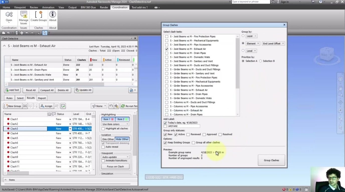345x192 pixels.
Task: Click the Open coordination icon in ribbon
Action: click(x=9, y=16)
